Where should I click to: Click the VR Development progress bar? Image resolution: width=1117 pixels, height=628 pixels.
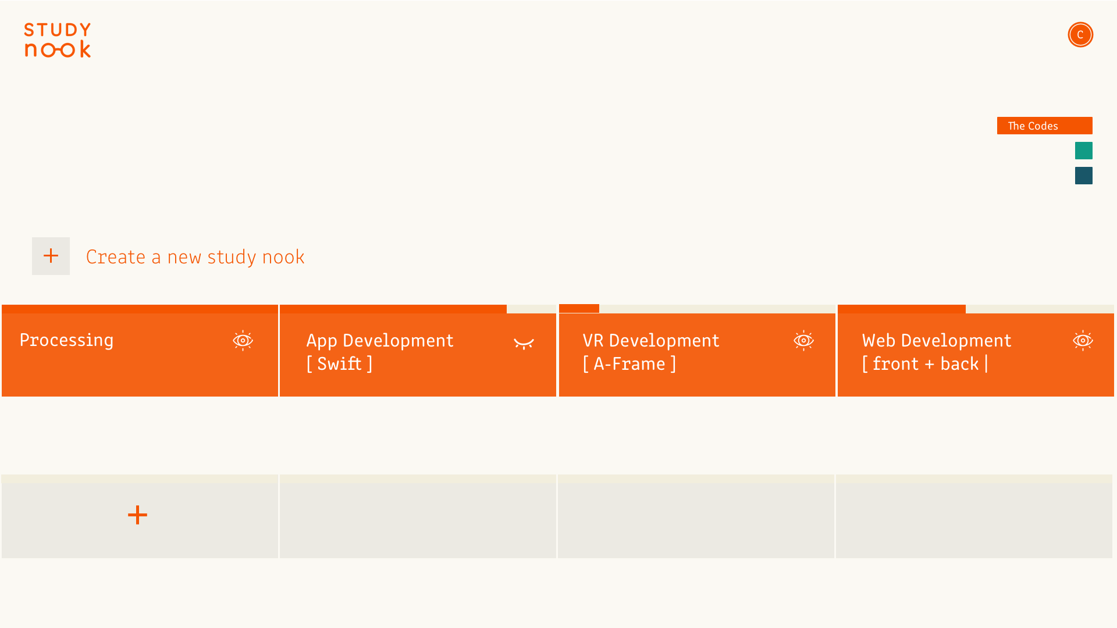(x=697, y=309)
